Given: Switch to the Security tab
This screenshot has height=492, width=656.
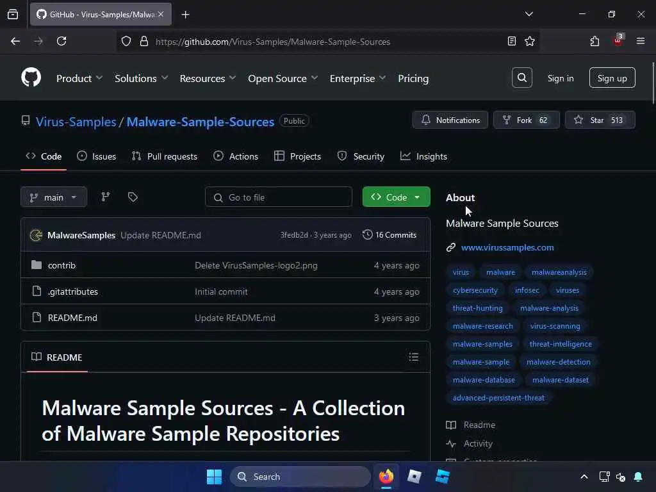Looking at the screenshot, I should pyautogui.click(x=361, y=156).
